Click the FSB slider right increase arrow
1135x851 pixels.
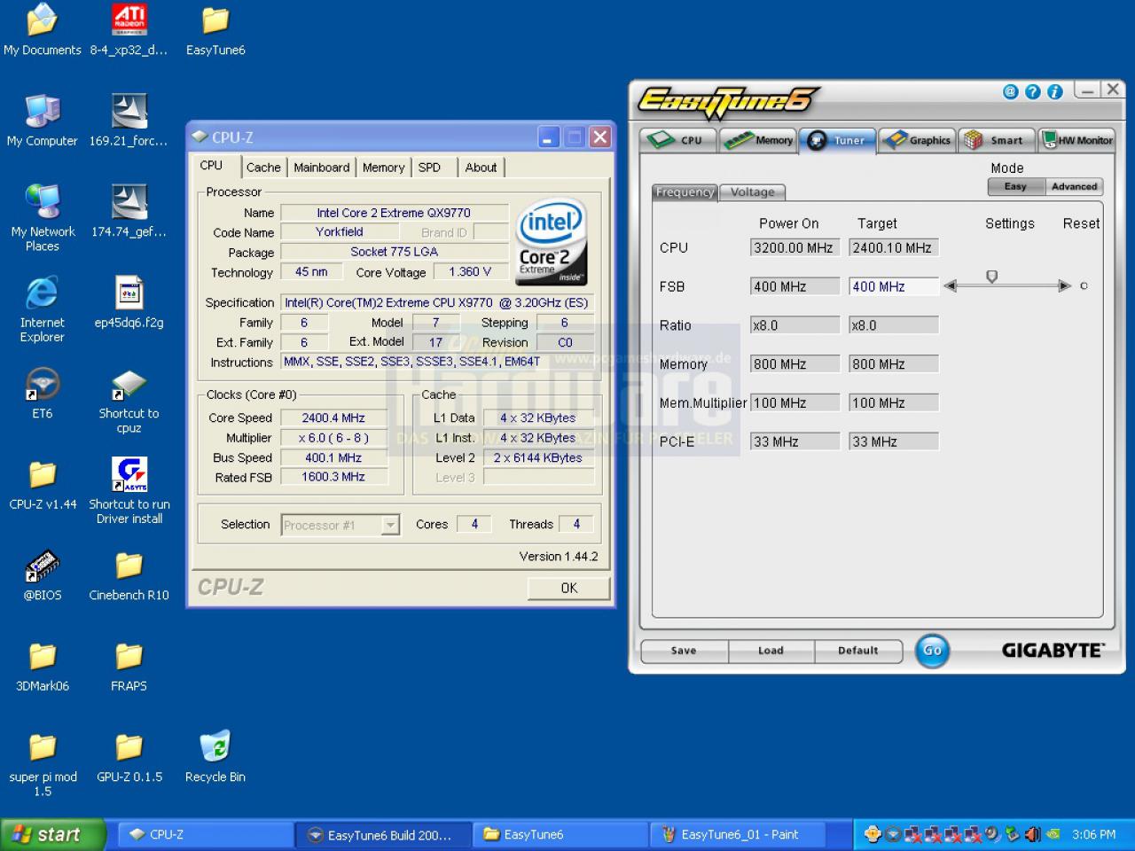coord(1065,285)
